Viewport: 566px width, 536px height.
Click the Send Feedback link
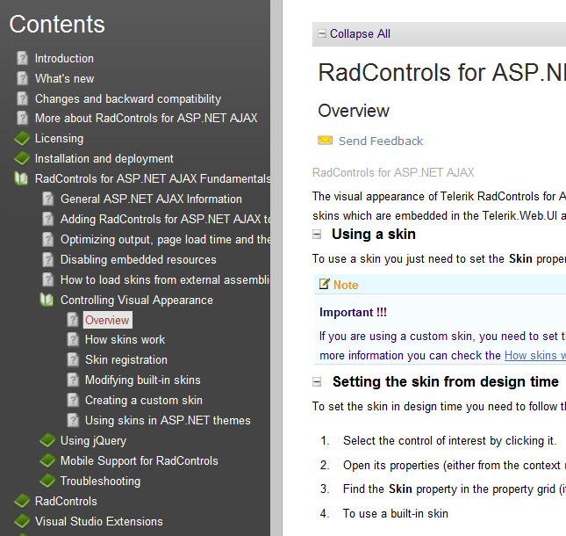(380, 141)
